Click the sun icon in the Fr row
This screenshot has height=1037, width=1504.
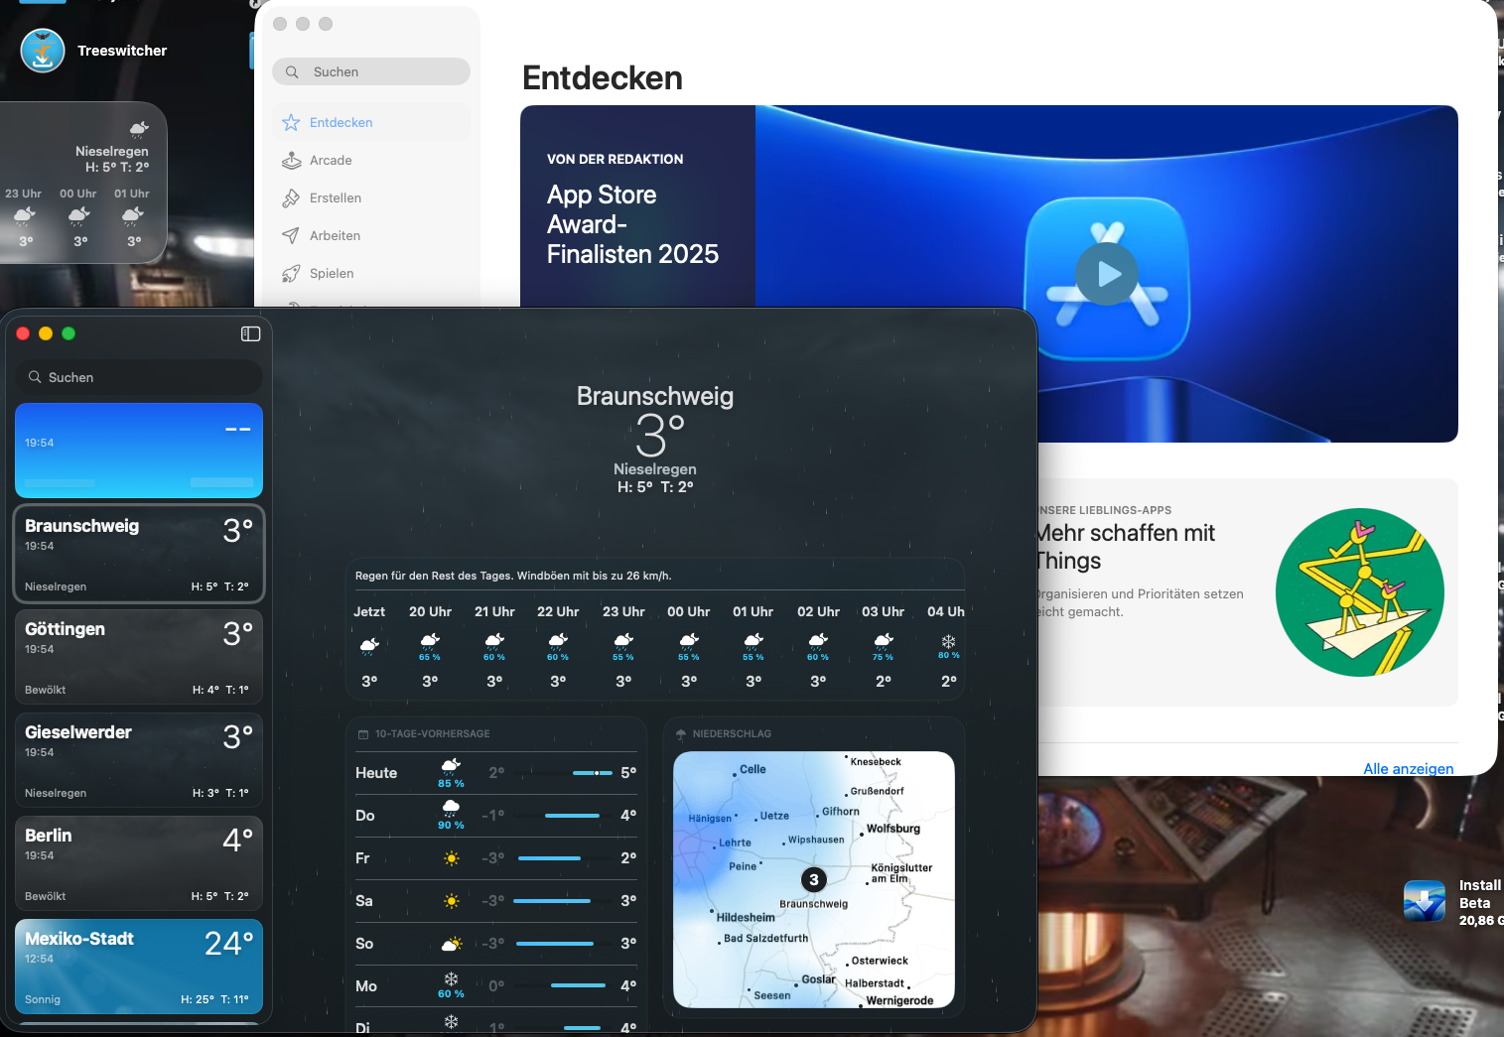click(x=452, y=858)
